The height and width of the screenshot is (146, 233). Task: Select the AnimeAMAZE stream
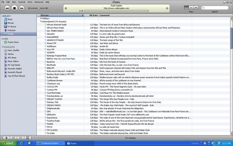pos(53,37)
